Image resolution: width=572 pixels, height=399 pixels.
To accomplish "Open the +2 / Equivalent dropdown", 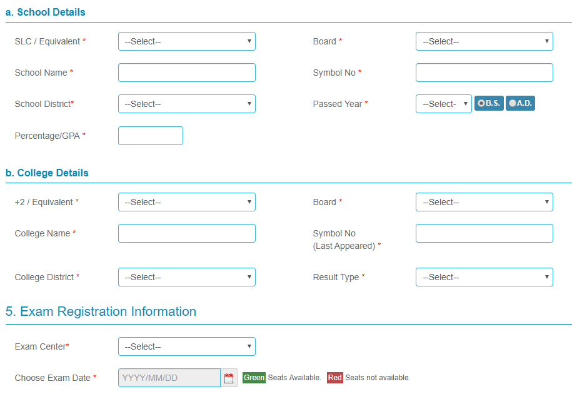I will [x=186, y=202].
